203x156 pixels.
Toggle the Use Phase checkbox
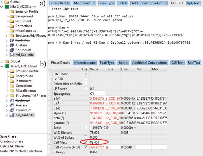coord(85,74)
